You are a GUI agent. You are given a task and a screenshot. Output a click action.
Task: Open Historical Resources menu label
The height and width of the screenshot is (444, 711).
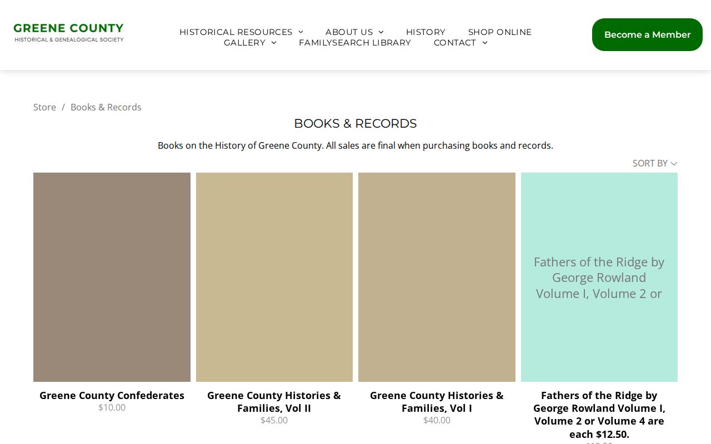point(236,32)
